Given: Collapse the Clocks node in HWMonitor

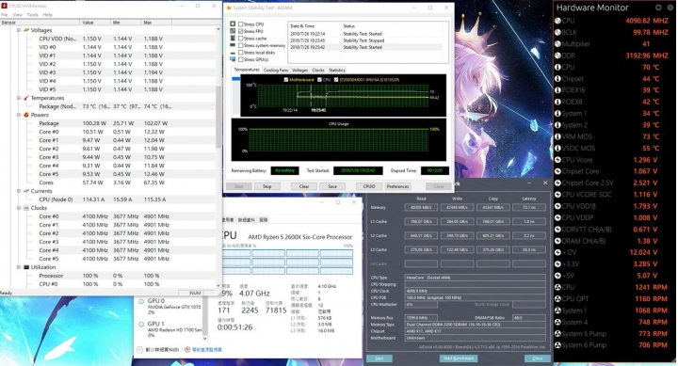Looking at the screenshot, I should coord(19,208).
